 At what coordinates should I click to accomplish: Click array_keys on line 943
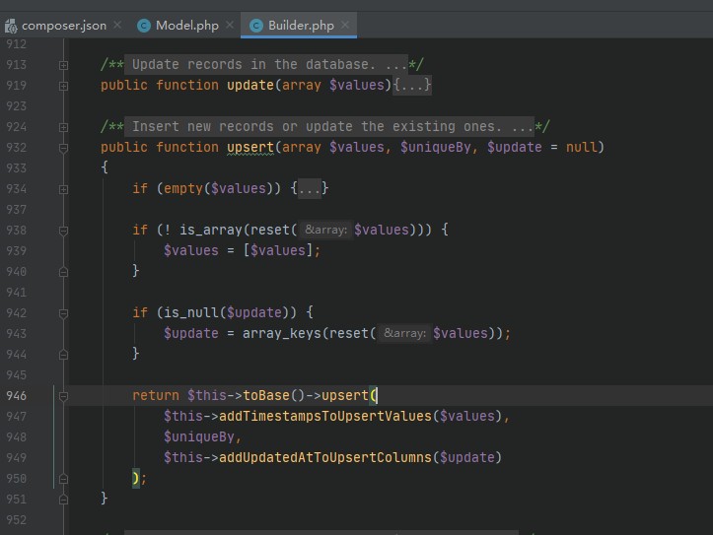click(x=282, y=333)
